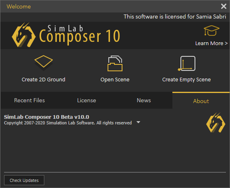Click the Check Updates button
Screen dimensions: 230x188
(24, 180)
